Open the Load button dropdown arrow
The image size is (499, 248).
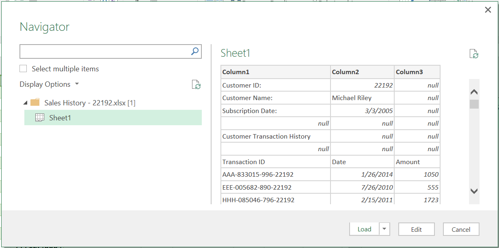384,229
